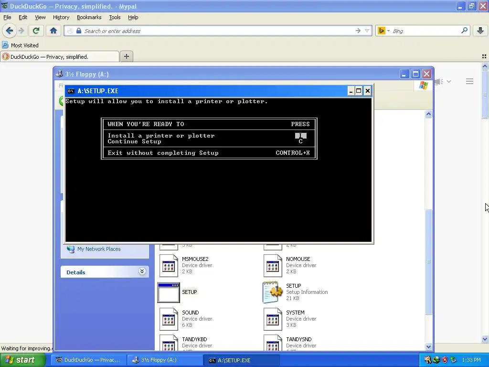Image resolution: width=489 pixels, height=367 pixels.
Task: Click the Details panel header
Action: (105, 272)
